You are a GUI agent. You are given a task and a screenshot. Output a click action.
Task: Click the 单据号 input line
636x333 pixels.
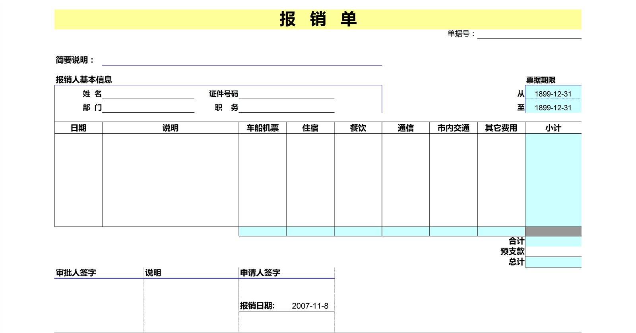pos(529,34)
